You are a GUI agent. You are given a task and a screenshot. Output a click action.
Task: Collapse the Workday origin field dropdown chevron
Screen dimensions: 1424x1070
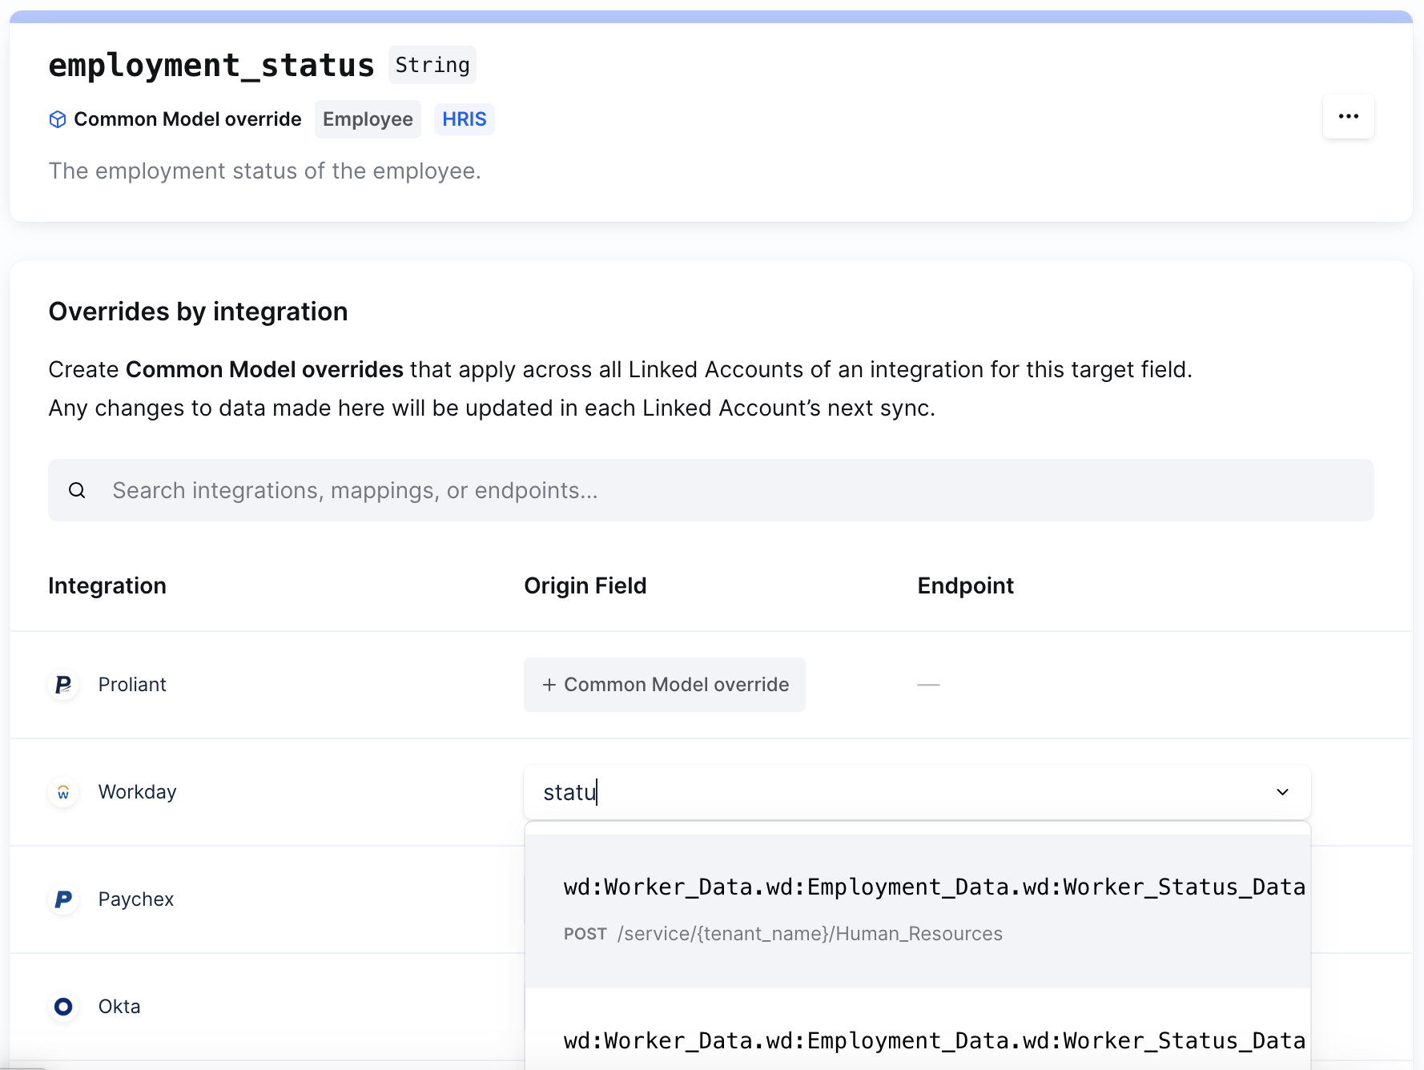click(x=1282, y=792)
